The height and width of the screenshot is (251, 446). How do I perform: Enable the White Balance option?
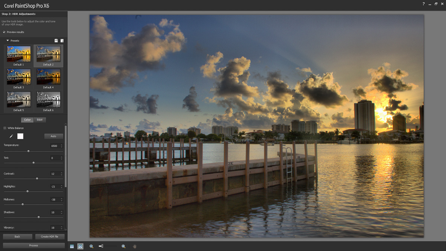(x=4, y=128)
